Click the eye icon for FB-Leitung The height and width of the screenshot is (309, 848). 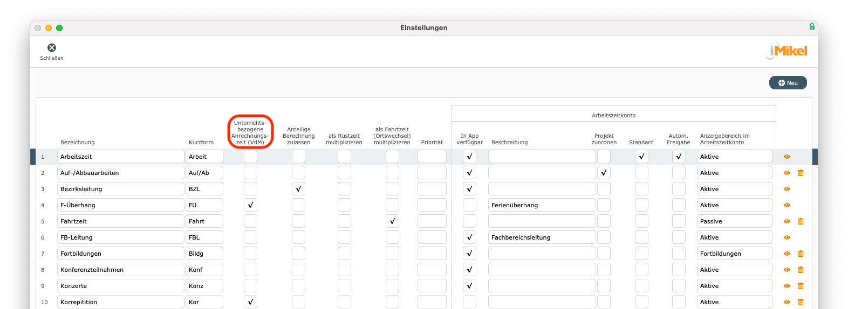pyautogui.click(x=787, y=237)
